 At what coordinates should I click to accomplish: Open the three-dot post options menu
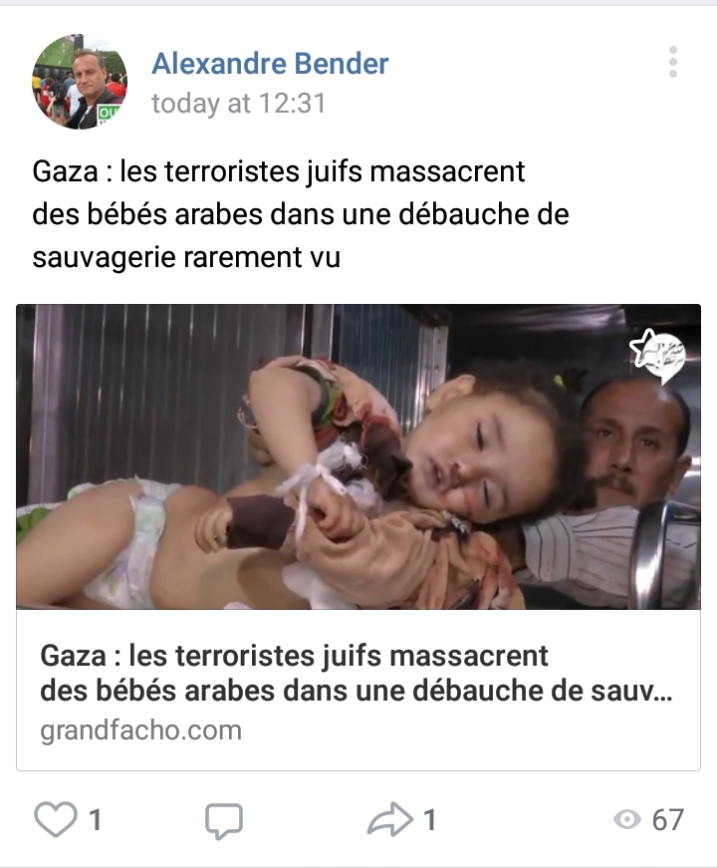[673, 62]
